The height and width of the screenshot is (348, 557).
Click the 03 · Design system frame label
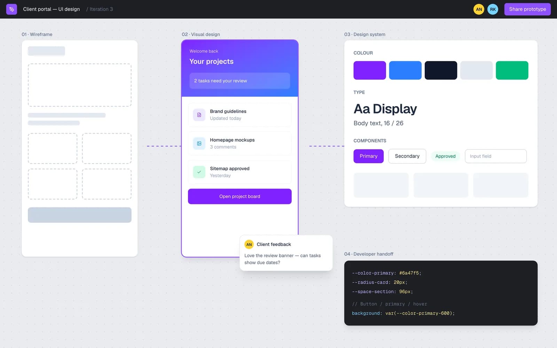click(365, 34)
